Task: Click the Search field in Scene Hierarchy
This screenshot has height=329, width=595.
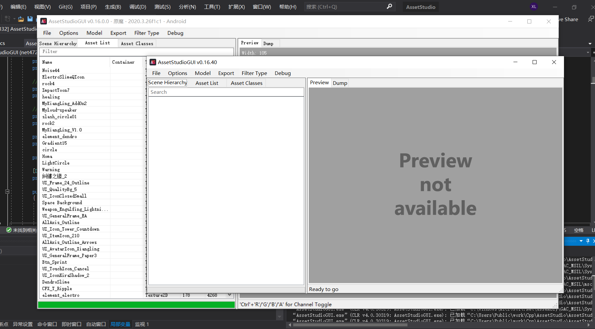Action: pos(226,92)
